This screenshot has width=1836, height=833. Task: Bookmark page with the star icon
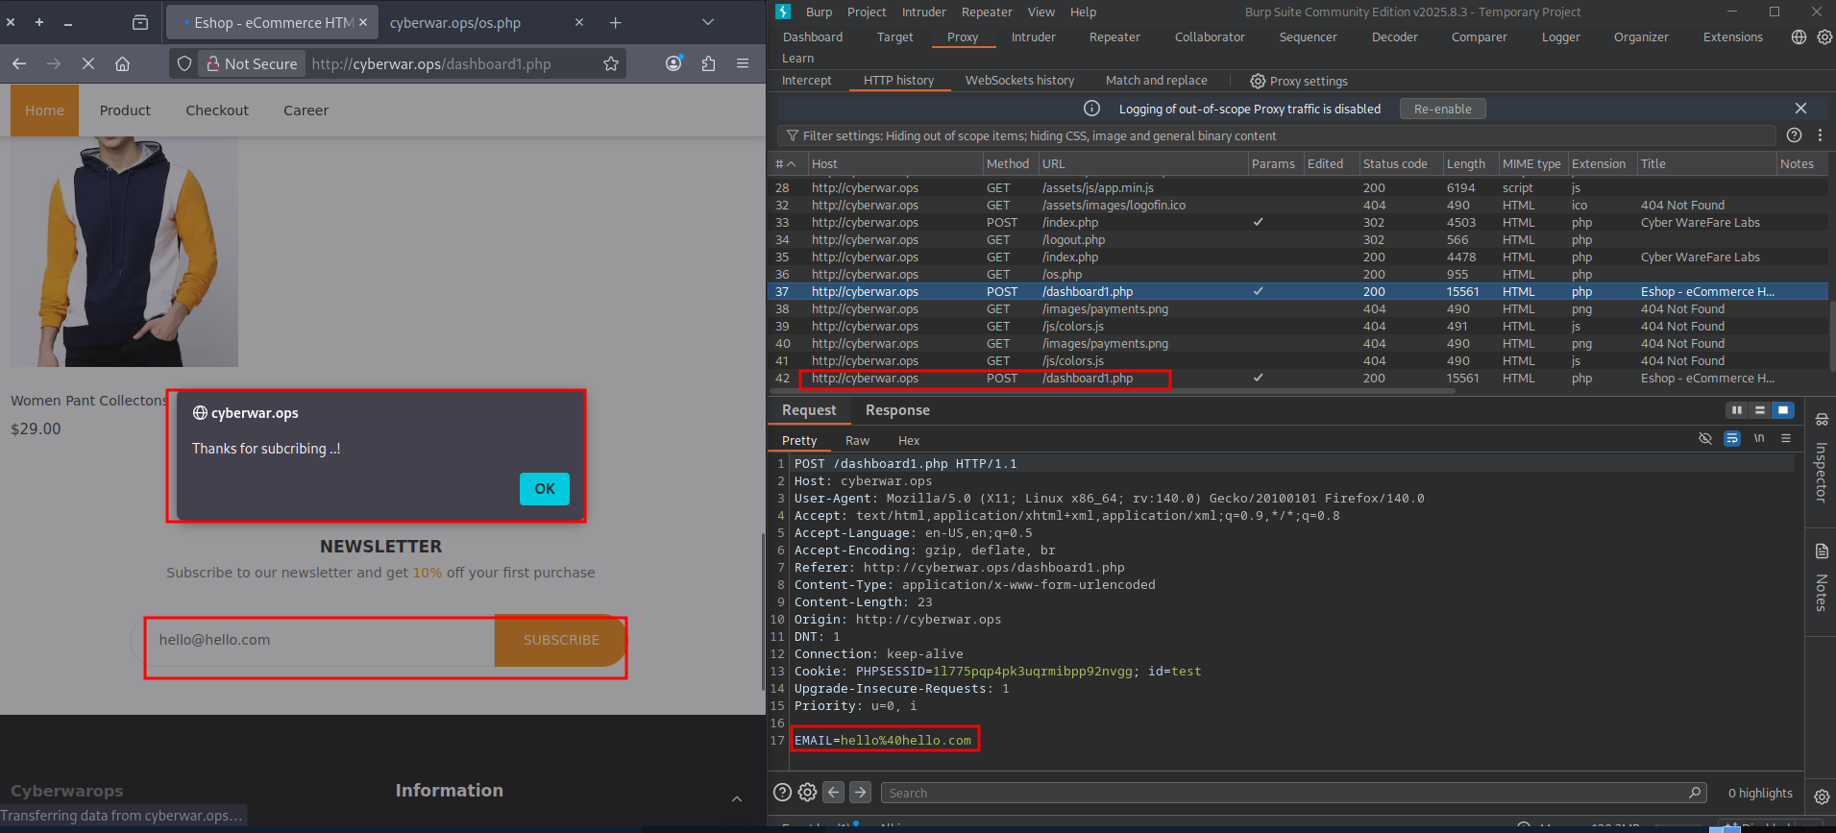(611, 63)
